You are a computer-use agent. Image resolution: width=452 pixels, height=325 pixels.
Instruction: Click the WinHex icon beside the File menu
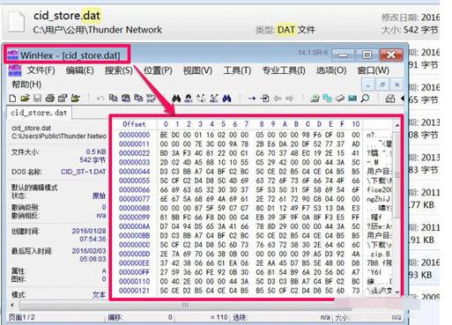coord(15,70)
